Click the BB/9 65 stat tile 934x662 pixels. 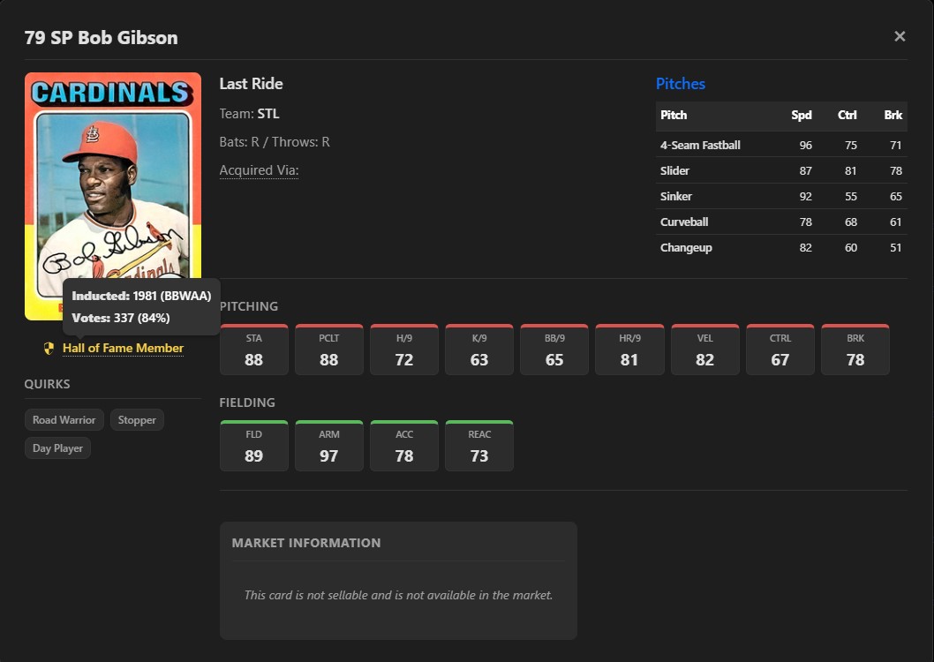point(554,350)
